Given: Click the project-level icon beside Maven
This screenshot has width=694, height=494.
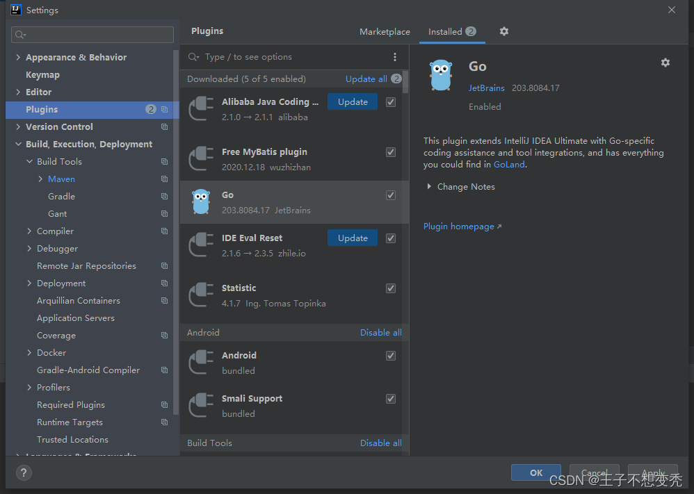Looking at the screenshot, I should pyautogui.click(x=165, y=179).
